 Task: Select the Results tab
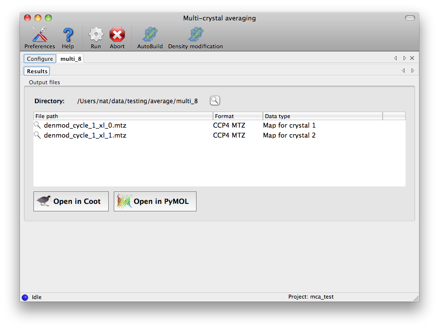[37, 71]
